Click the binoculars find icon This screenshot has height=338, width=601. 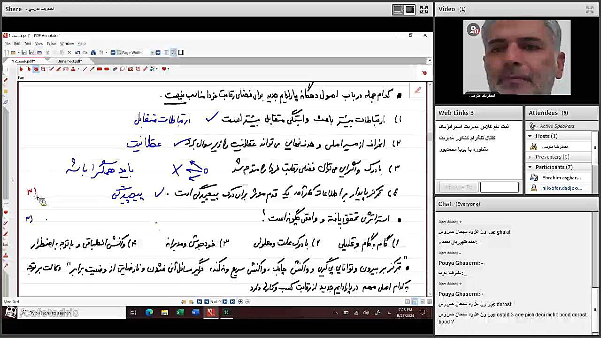tap(93, 53)
